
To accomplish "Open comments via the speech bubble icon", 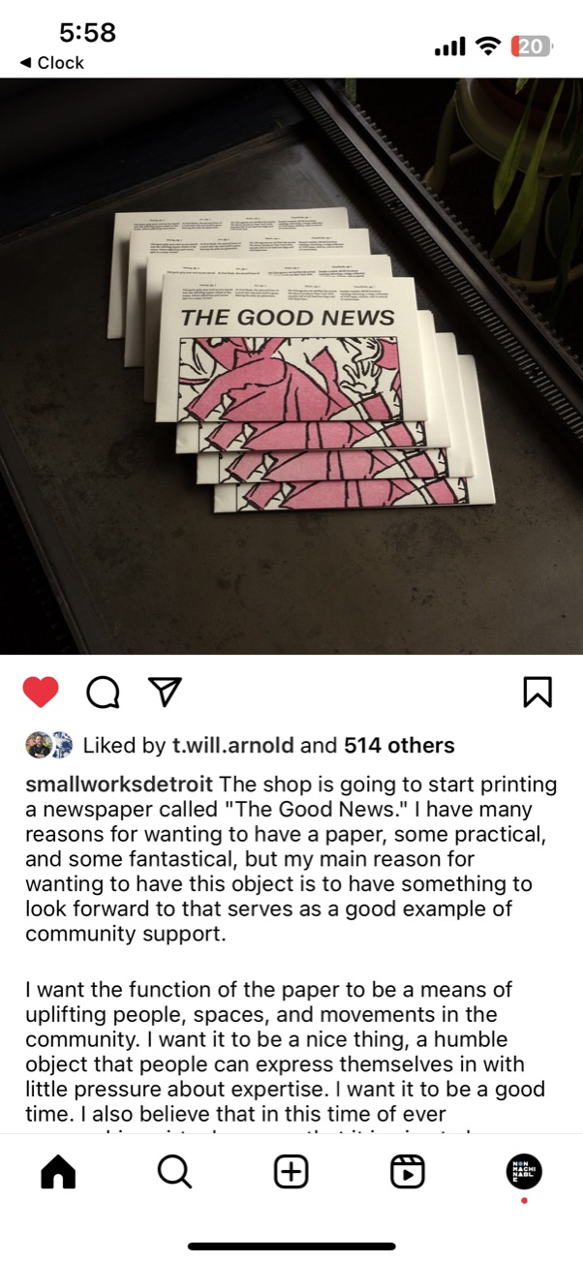I will click(103, 692).
